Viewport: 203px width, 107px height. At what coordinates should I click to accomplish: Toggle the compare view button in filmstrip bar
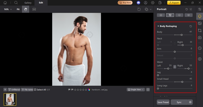(148, 90)
